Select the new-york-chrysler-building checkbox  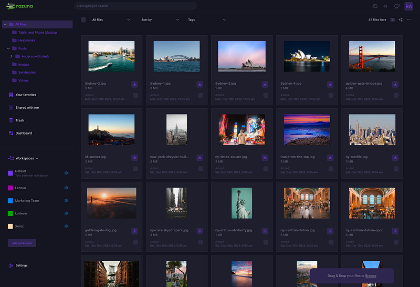201,169
